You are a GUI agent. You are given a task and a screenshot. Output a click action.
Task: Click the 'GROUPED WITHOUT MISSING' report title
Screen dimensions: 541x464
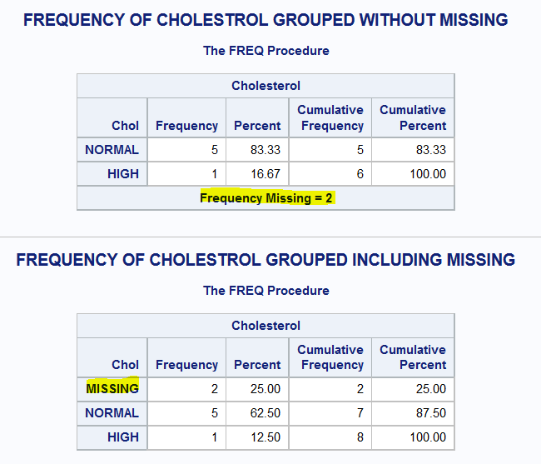coord(266,19)
